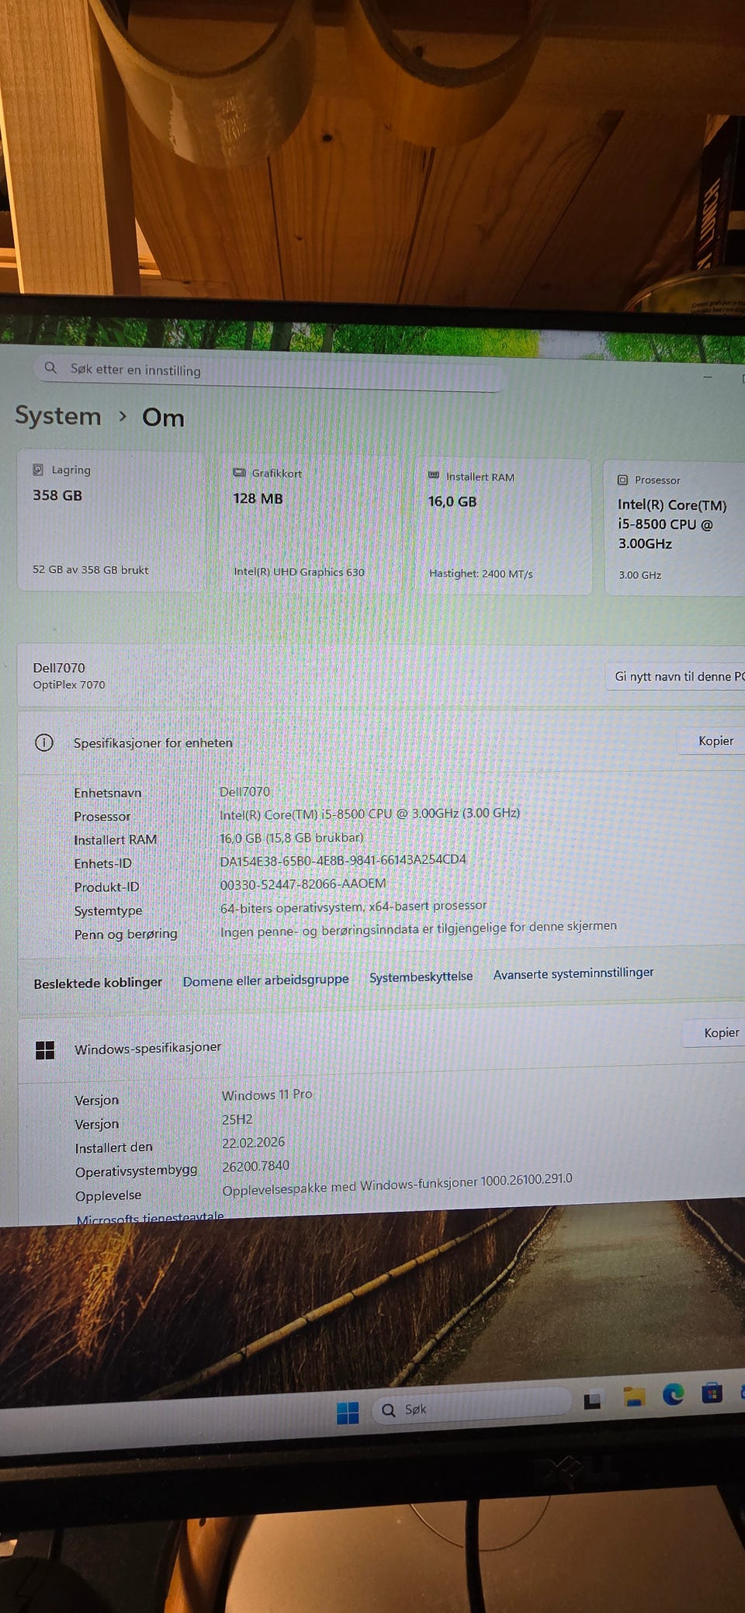Image resolution: width=745 pixels, height=1613 pixels.
Task: Click 'Gi nytt navn til denne PC' button
Action: pos(677,676)
